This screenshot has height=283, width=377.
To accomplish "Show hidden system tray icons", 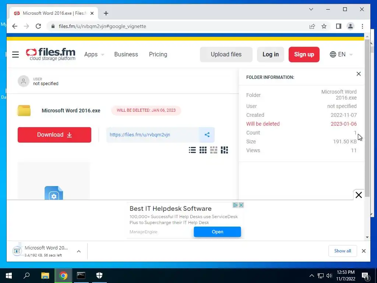I will [x=311, y=276].
